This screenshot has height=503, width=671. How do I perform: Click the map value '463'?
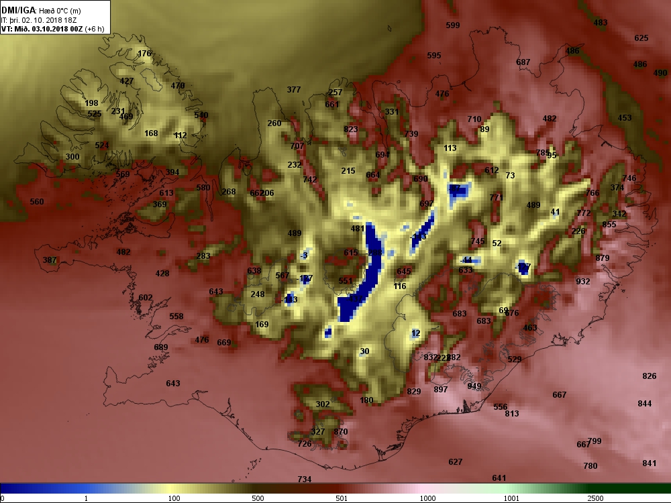point(530,328)
